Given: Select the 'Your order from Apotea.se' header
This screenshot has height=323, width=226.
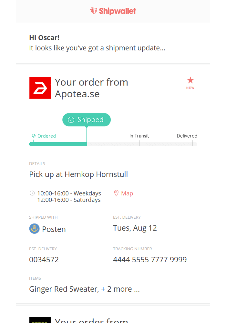Looking at the screenshot, I should [x=91, y=88].
